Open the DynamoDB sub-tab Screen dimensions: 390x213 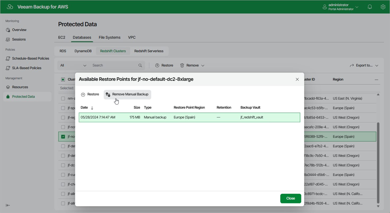(83, 51)
